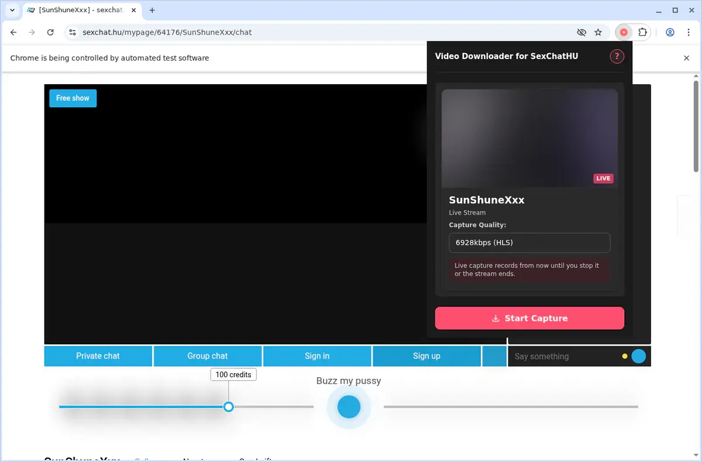Dismiss the automated test software infobar

tap(687, 58)
